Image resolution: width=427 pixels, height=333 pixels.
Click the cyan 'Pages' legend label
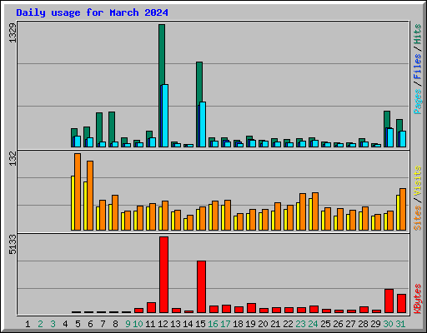417,102
